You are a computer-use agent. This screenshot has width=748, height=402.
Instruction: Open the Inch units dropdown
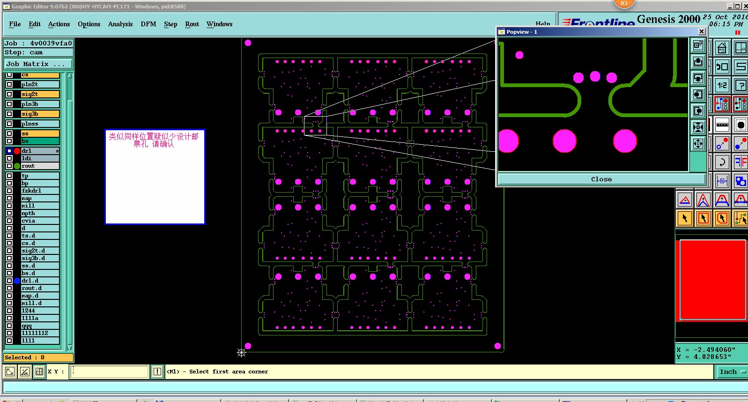tap(732, 372)
